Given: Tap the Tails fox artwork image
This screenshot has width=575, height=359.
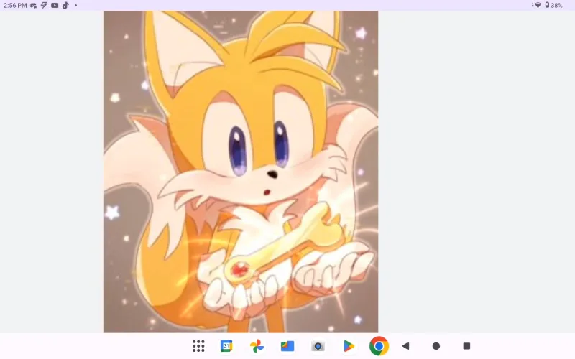Looking at the screenshot, I should pyautogui.click(x=241, y=172).
